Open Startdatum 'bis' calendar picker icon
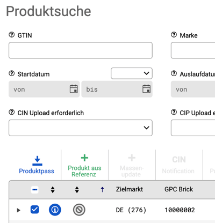Image resolution: width=215 pixels, height=223 pixels. pos(146,89)
